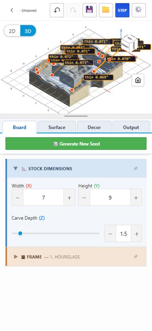Select the 3D view toggle
This screenshot has height=331, width=152.
28,31
